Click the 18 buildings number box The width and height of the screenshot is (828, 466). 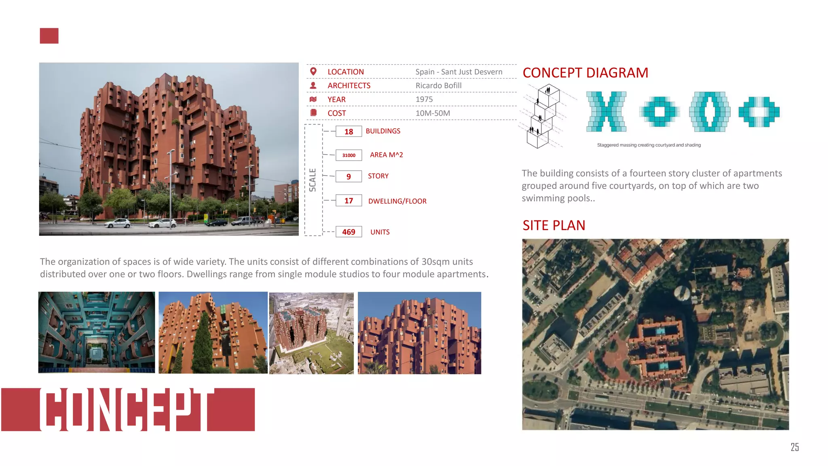(x=349, y=131)
